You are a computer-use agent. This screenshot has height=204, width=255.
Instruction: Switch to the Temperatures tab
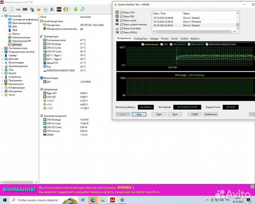click(124, 38)
